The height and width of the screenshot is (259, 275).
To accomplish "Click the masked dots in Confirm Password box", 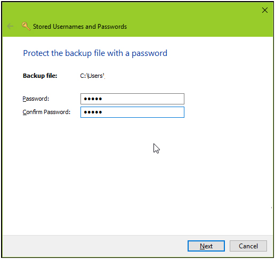I will point(93,112).
